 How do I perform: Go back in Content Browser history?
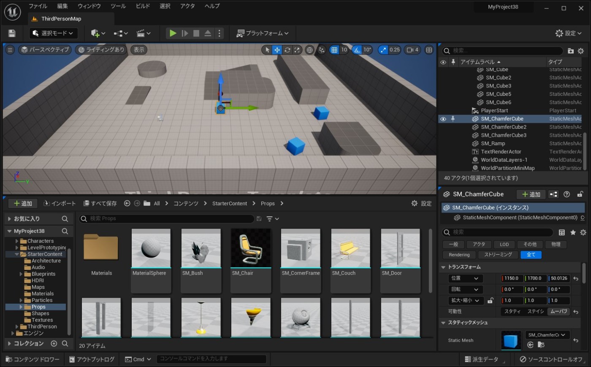tap(127, 204)
